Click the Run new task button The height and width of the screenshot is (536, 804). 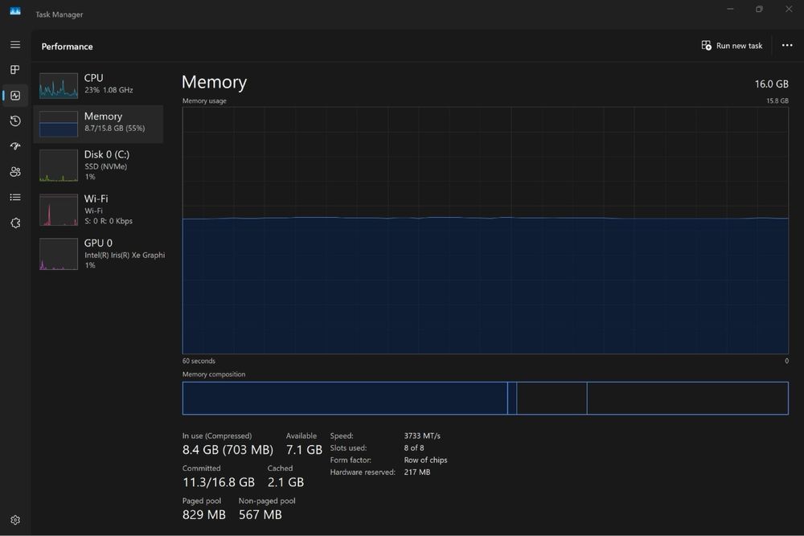pyautogui.click(x=732, y=46)
